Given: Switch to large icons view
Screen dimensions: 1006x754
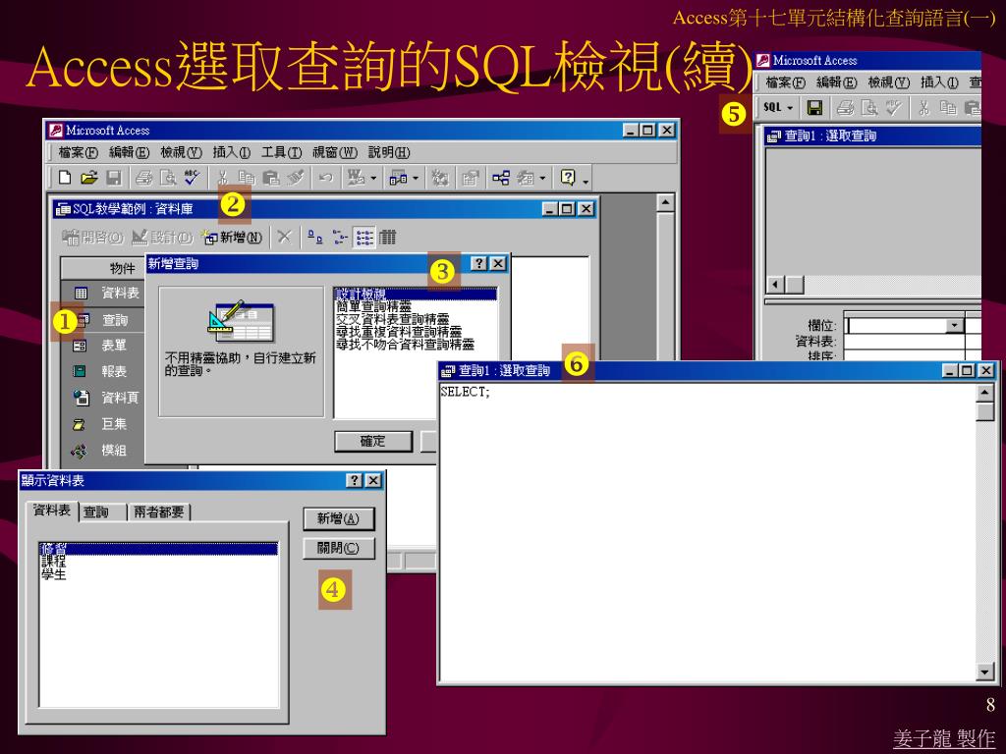Looking at the screenshot, I should tap(314, 238).
